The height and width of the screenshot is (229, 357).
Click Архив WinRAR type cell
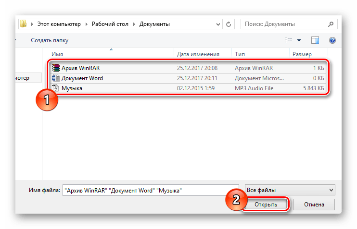coord(254,68)
